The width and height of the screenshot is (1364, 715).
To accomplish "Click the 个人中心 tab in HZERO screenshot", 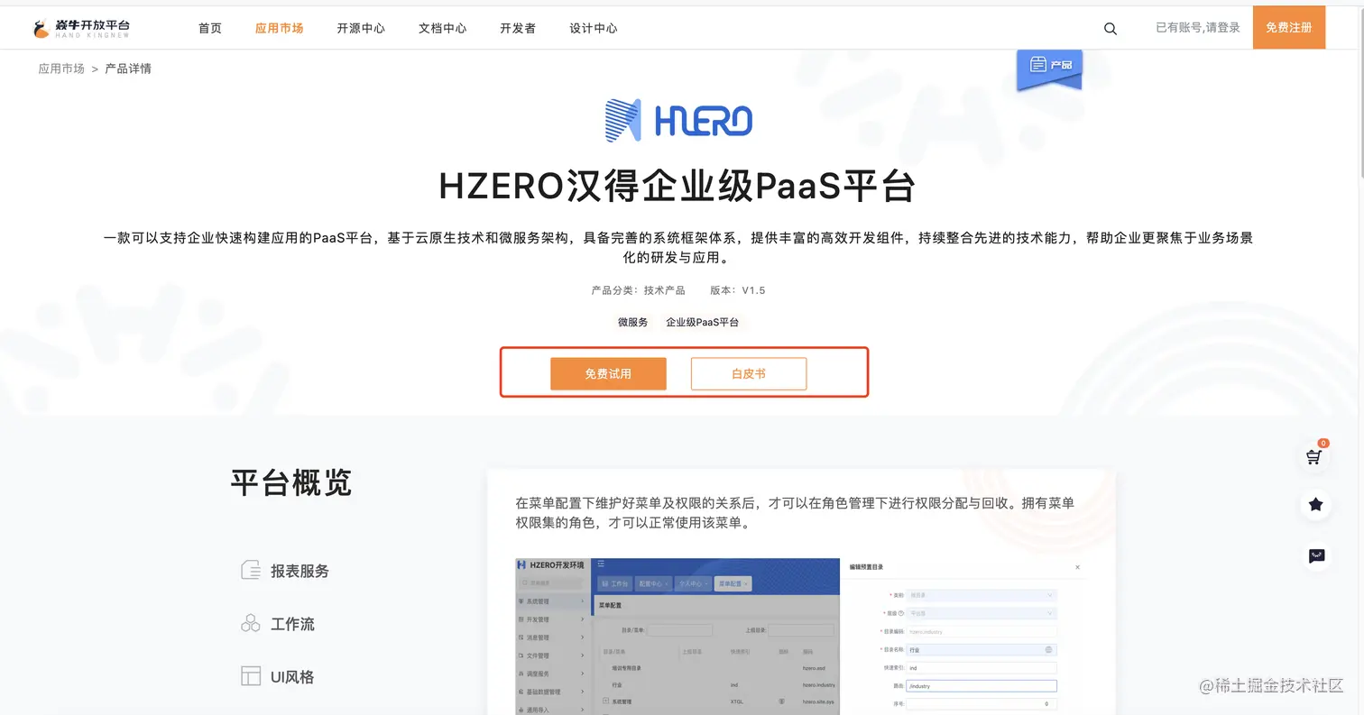I will pos(694,583).
